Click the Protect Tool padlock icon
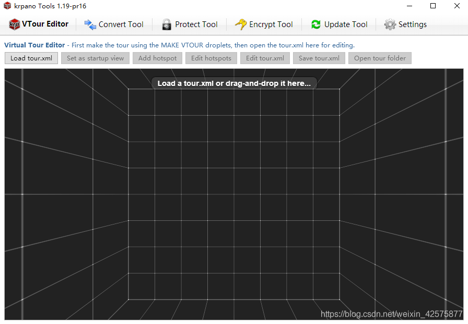 (167, 24)
